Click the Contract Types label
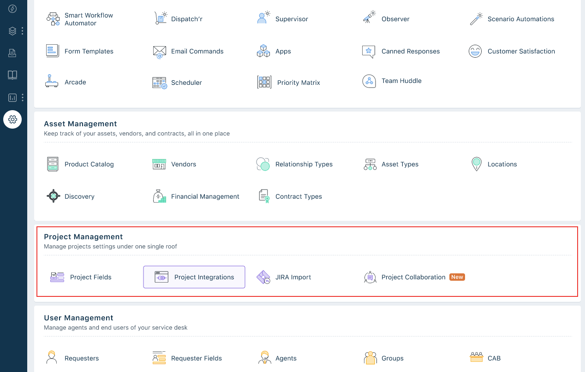Viewport: 585px width, 372px height. pos(298,196)
